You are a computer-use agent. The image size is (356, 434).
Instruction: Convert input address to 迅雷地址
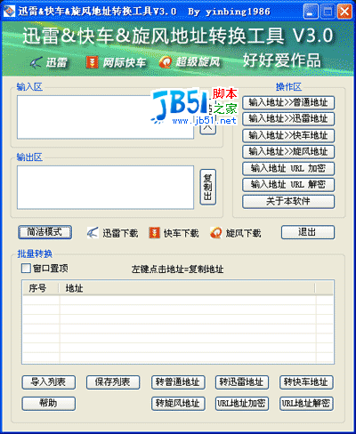pos(288,119)
